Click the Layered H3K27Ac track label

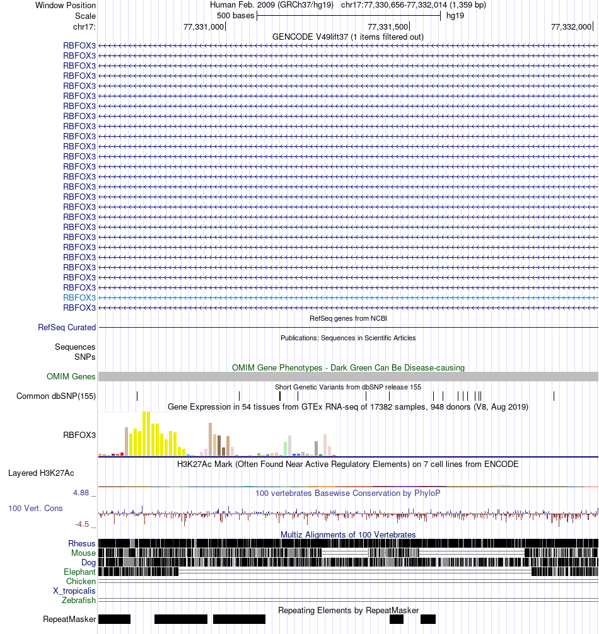pyautogui.click(x=41, y=473)
